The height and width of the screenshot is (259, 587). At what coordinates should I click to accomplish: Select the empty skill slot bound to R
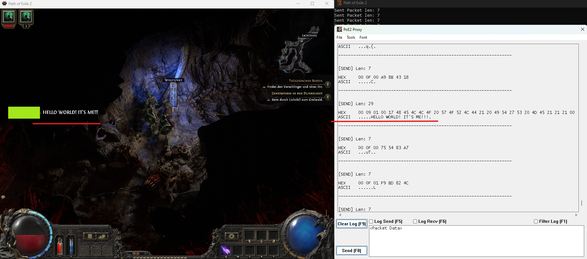(x=262, y=251)
